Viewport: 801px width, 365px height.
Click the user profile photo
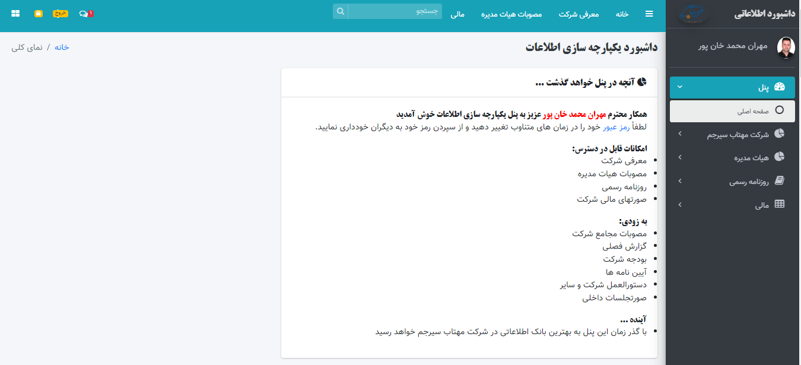[x=786, y=47]
